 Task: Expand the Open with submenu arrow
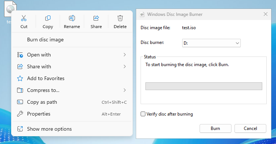pyautogui.click(x=125, y=55)
